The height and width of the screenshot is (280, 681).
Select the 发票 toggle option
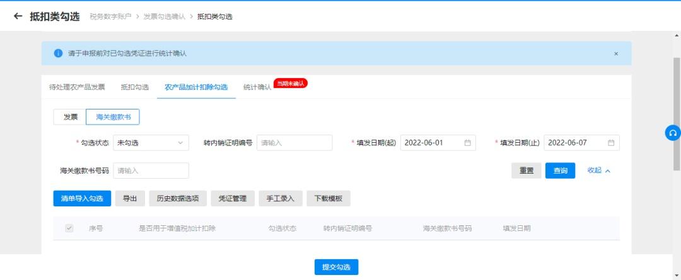click(71, 117)
